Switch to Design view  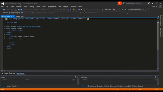(x=5, y=73)
